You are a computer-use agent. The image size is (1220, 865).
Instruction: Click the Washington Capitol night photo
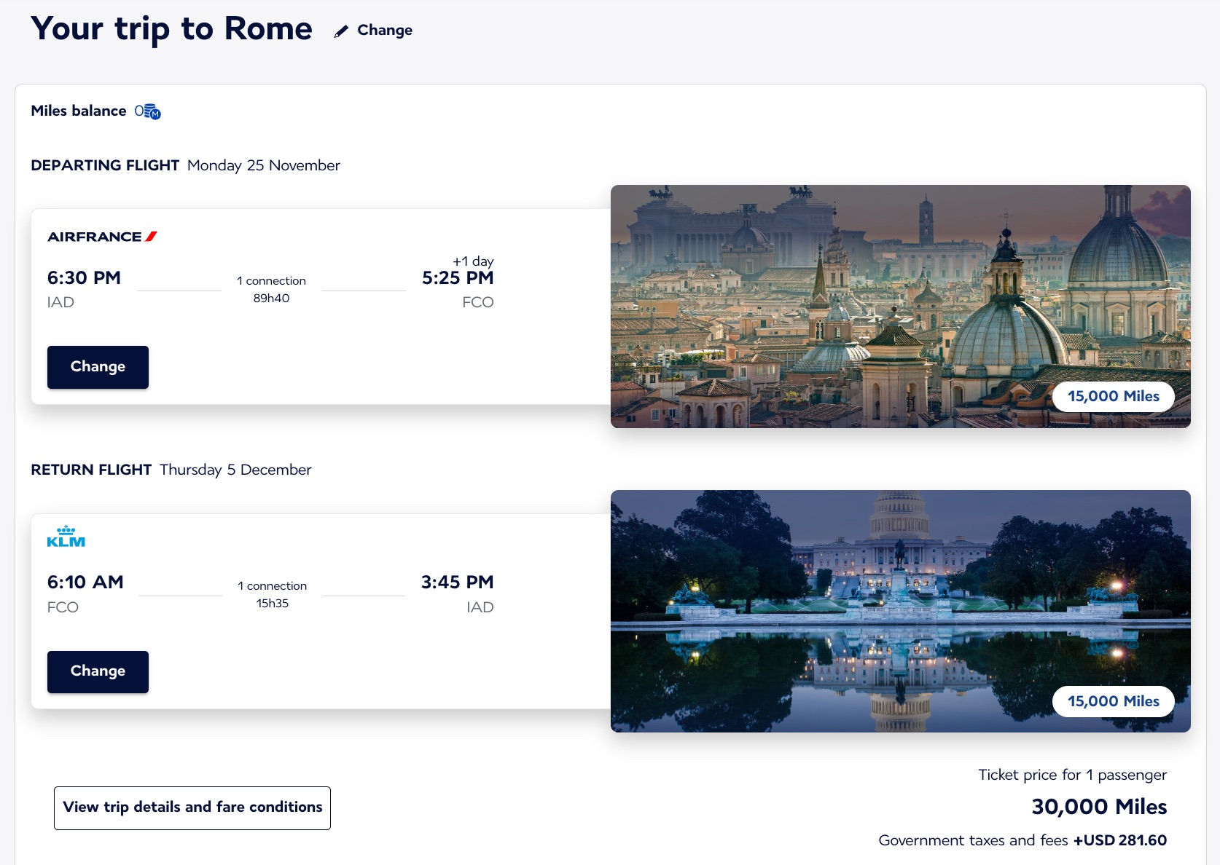point(831,597)
